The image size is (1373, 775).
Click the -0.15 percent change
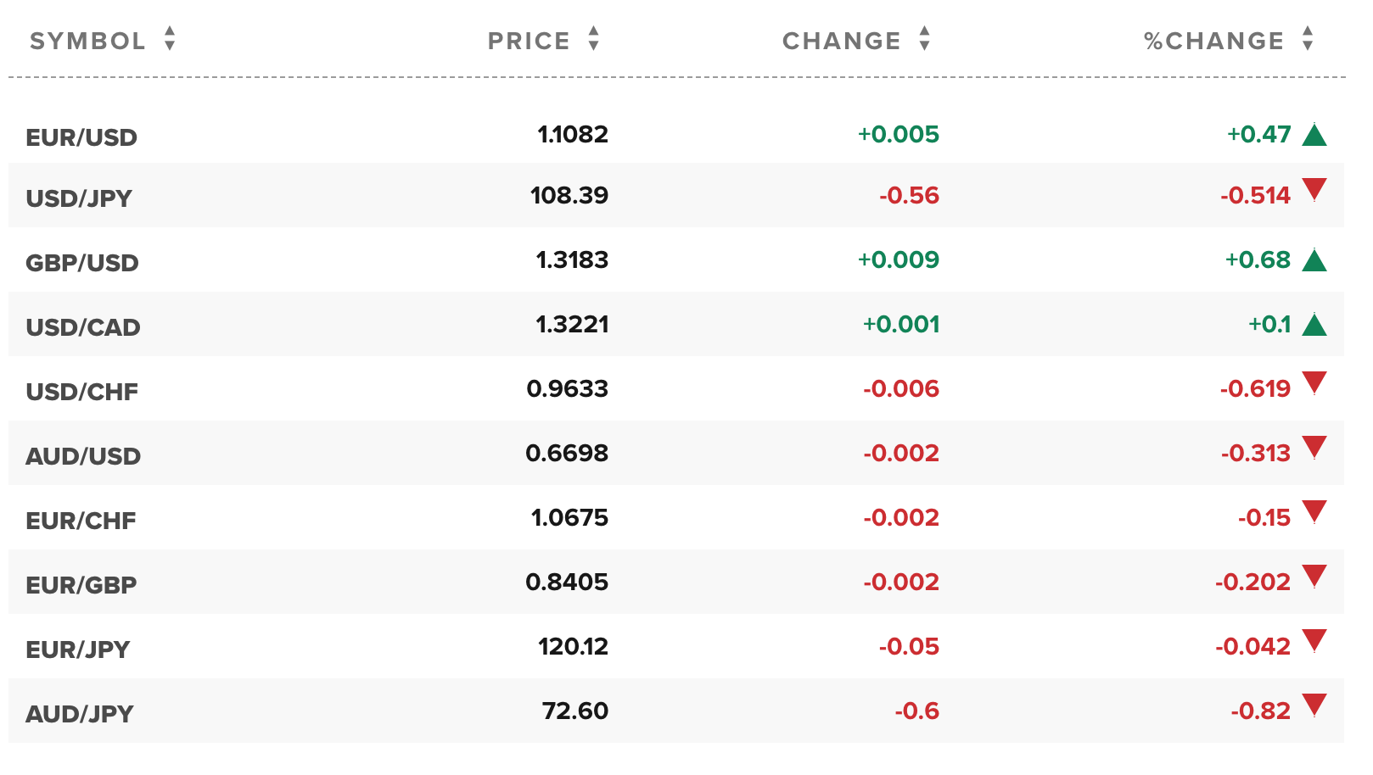[x=1264, y=517]
